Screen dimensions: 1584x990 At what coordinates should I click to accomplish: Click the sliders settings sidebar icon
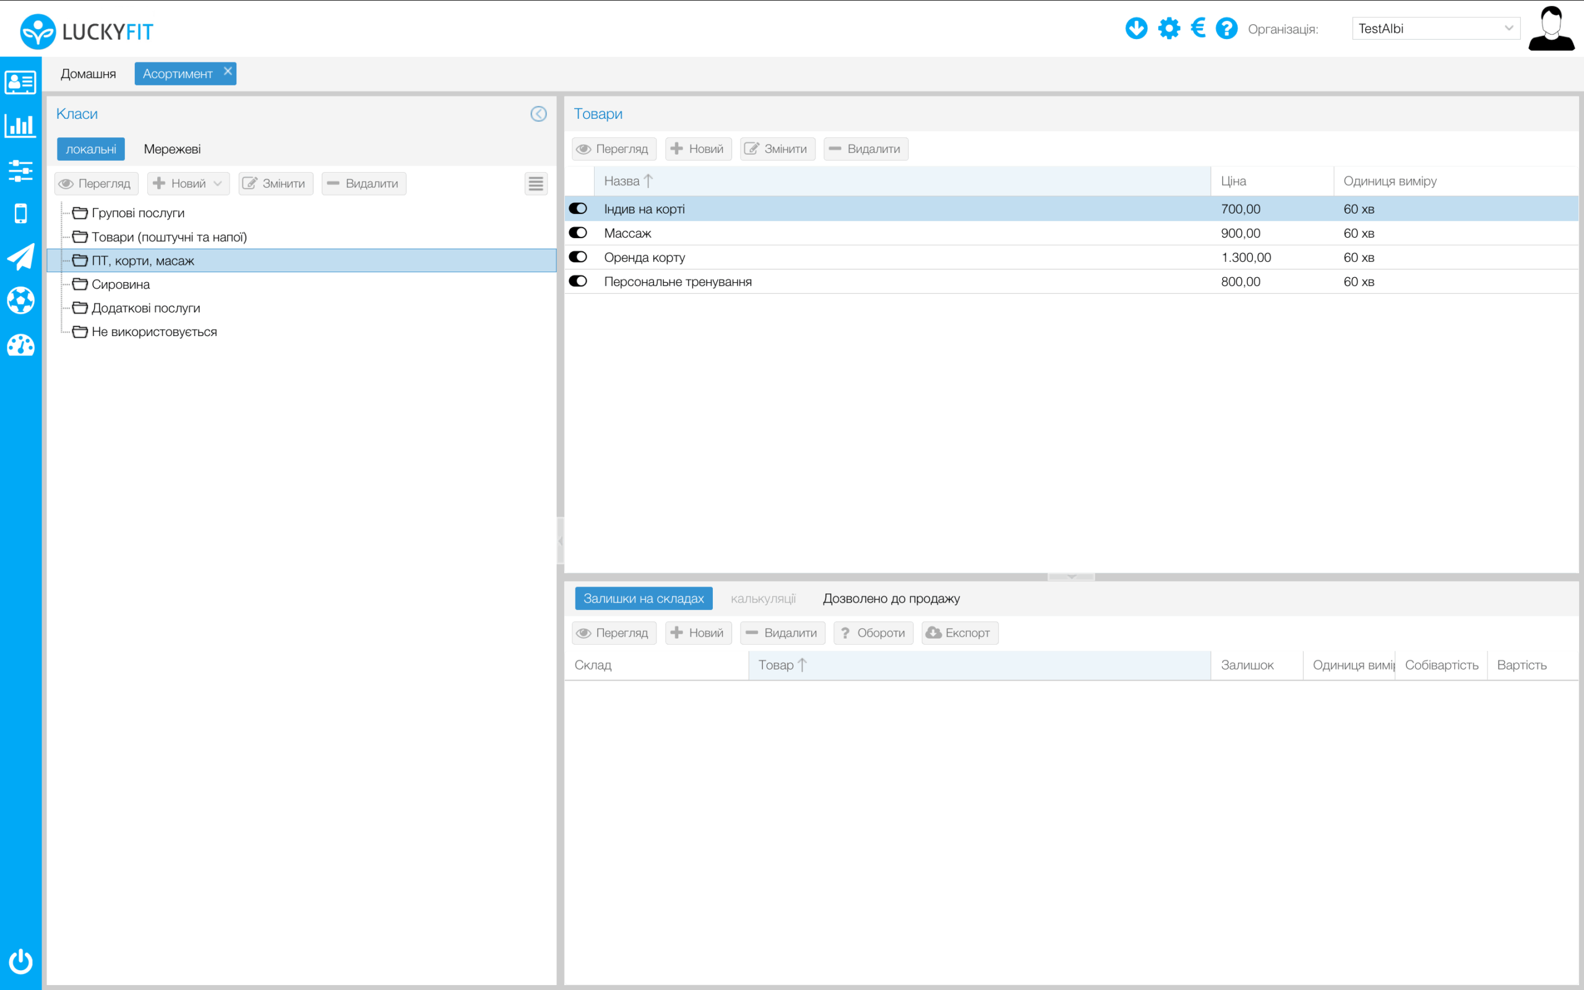(x=20, y=170)
